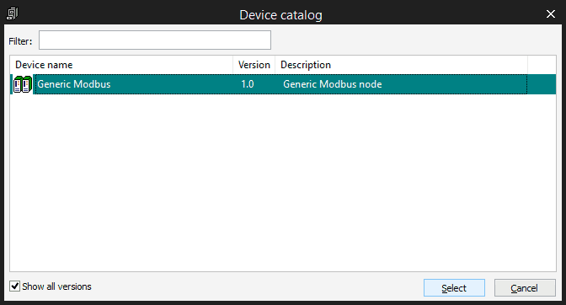566x305 pixels.
Task: Click inside the Filter text field
Action: point(155,40)
